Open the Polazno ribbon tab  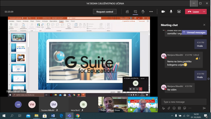click(19, 21)
